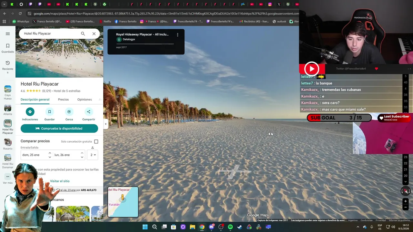Open the outlook bookmark
Screen dimensions: 413x232
tap(279, 22)
